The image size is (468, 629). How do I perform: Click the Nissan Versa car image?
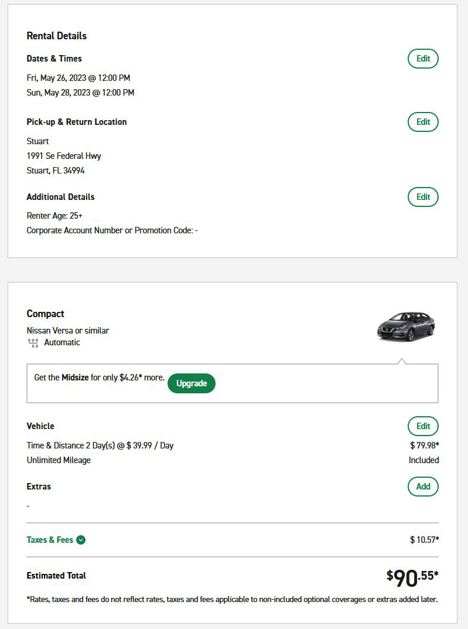click(x=406, y=326)
